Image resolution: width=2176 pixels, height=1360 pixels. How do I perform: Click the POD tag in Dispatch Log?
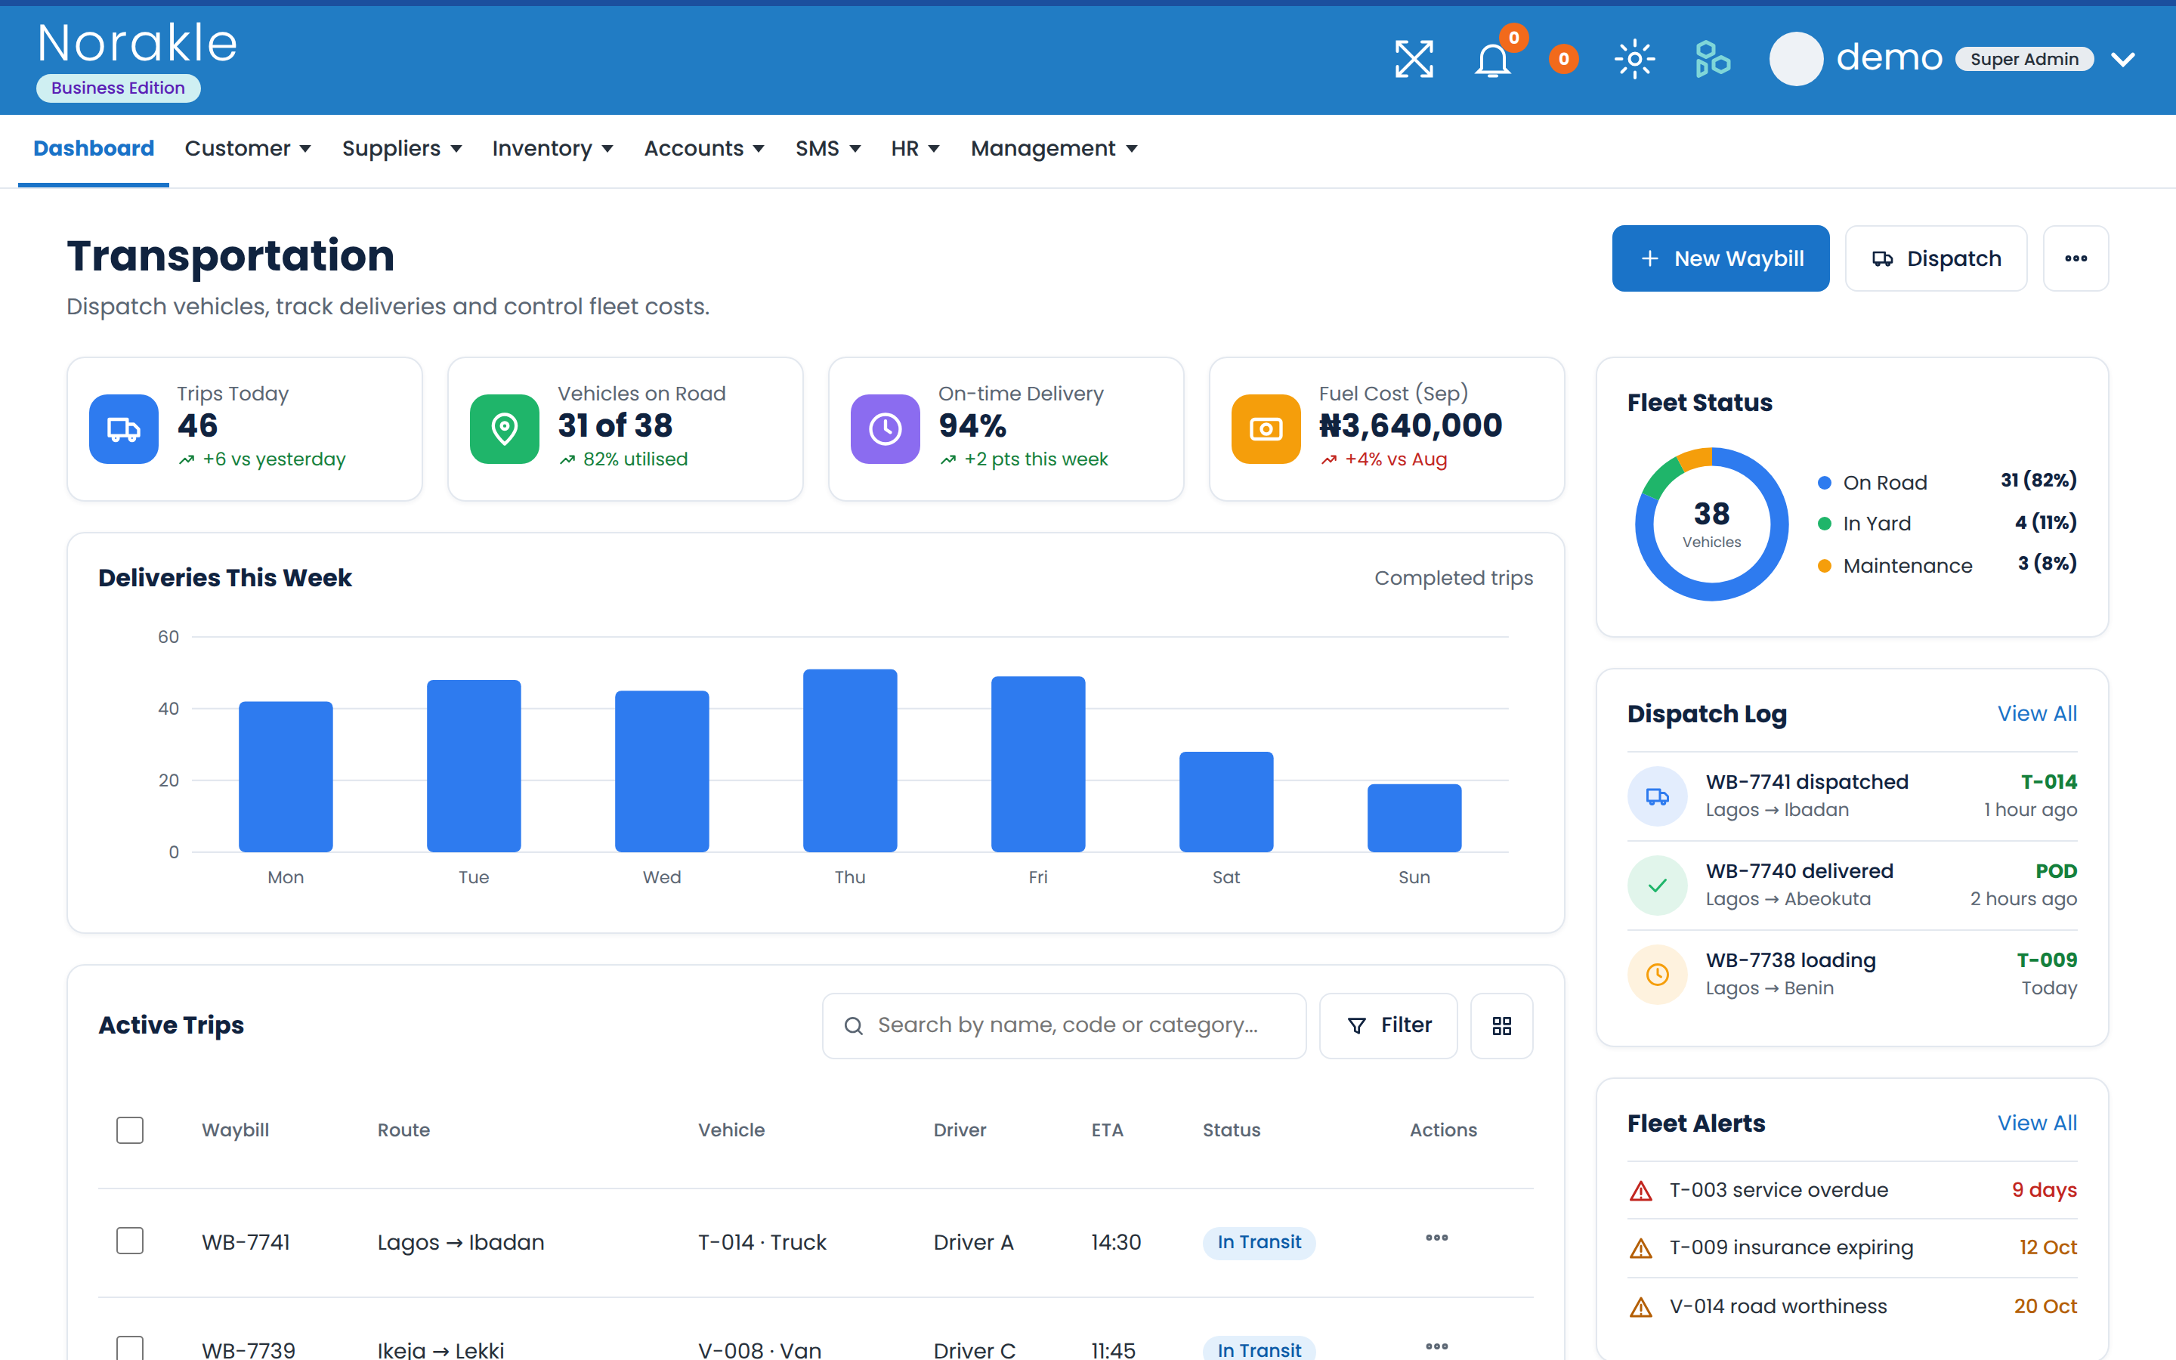2056,872
